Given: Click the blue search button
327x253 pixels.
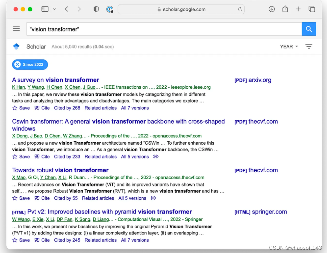Looking at the screenshot, I should pyautogui.click(x=309, y=29).
